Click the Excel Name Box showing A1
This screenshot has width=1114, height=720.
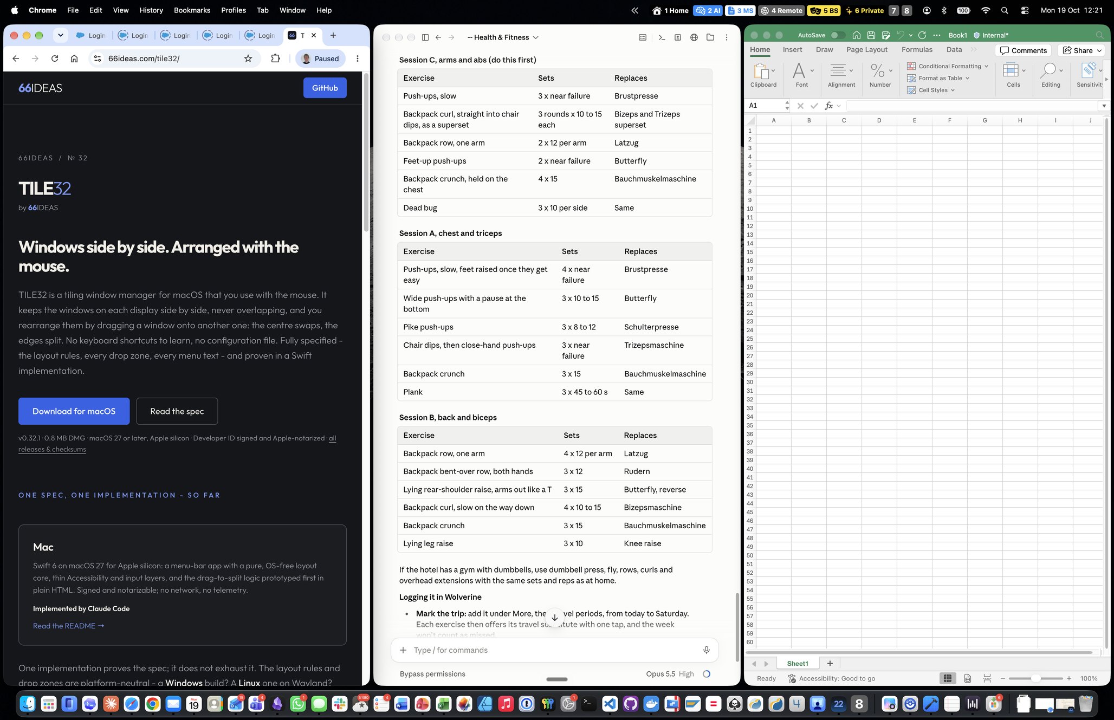(765, 106)
